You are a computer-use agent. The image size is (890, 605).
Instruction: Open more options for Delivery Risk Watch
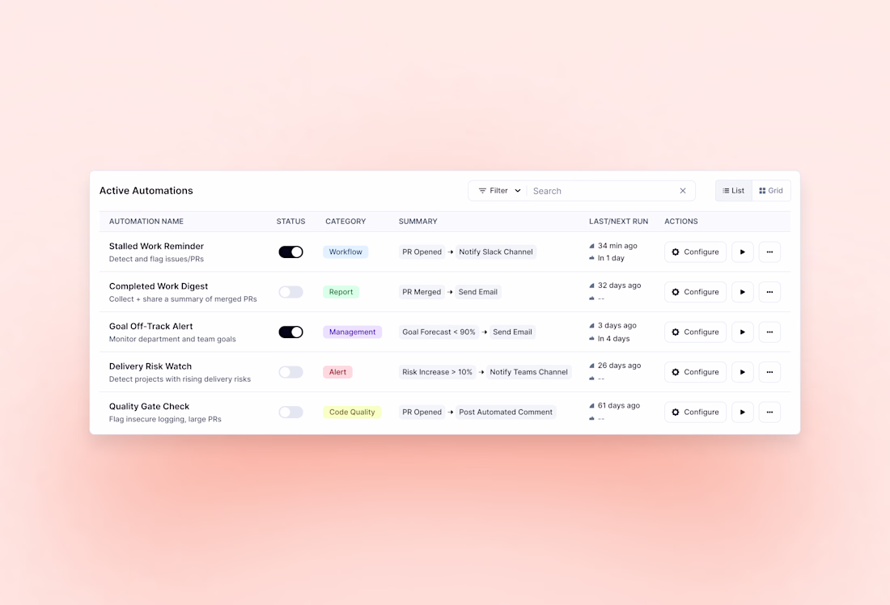coord(769,372)
